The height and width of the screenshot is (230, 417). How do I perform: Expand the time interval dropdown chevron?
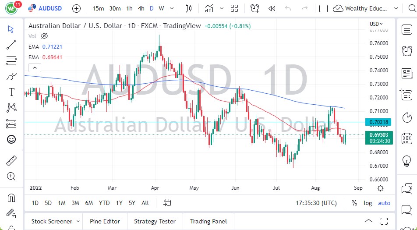(172, 8)
